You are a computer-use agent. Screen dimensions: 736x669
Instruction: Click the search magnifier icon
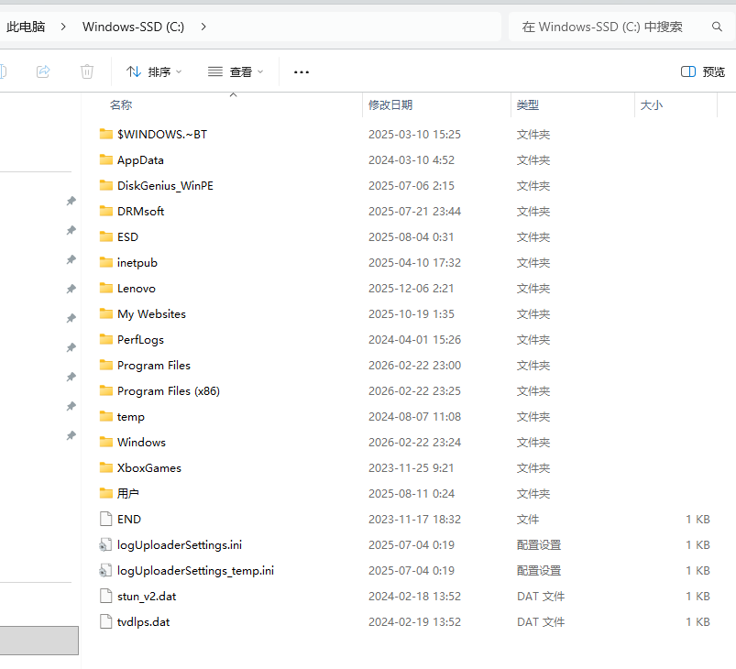[717, 27]
